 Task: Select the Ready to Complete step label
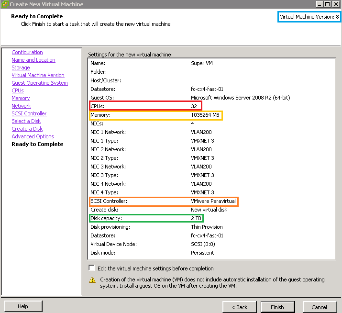point(37,144)
